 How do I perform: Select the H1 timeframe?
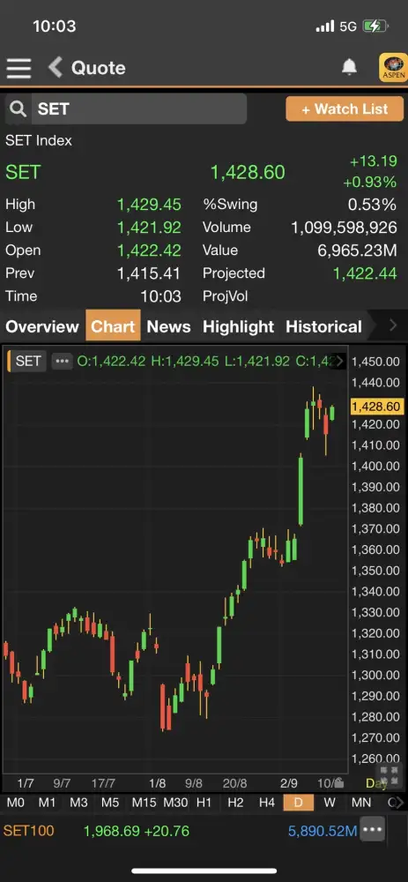pyautogui.click(x=204, y=803)
